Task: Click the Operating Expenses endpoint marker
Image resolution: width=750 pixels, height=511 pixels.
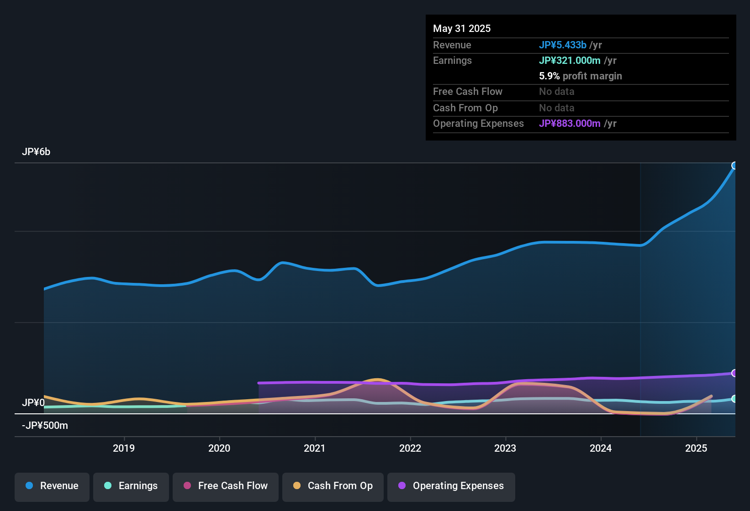Action: click(x=734, y=373)
